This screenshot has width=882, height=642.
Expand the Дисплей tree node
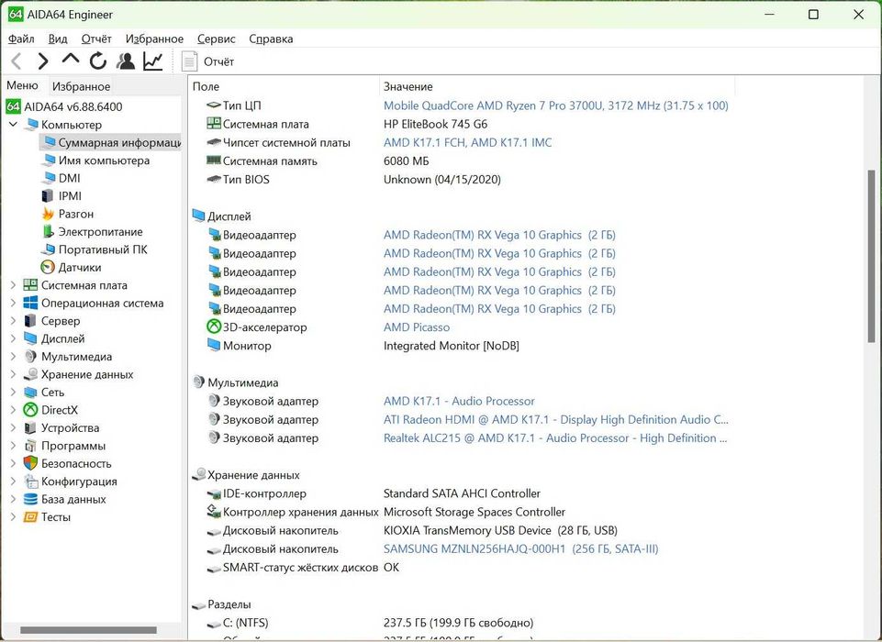click(13, 339)
